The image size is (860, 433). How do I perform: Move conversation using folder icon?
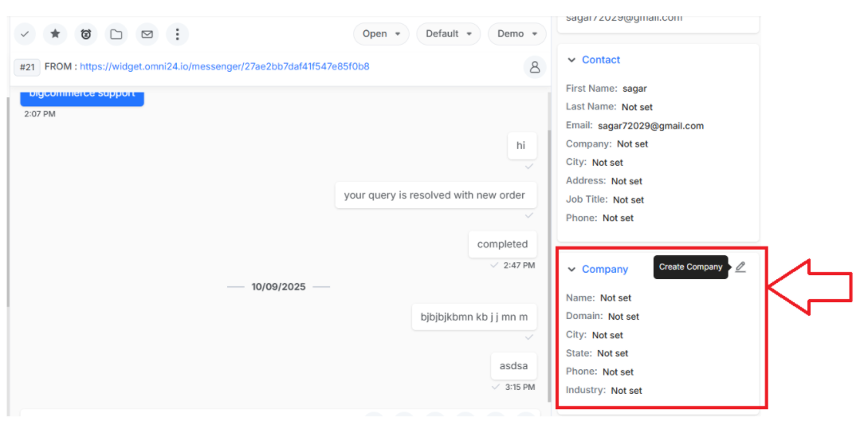(x=116, y=34)
